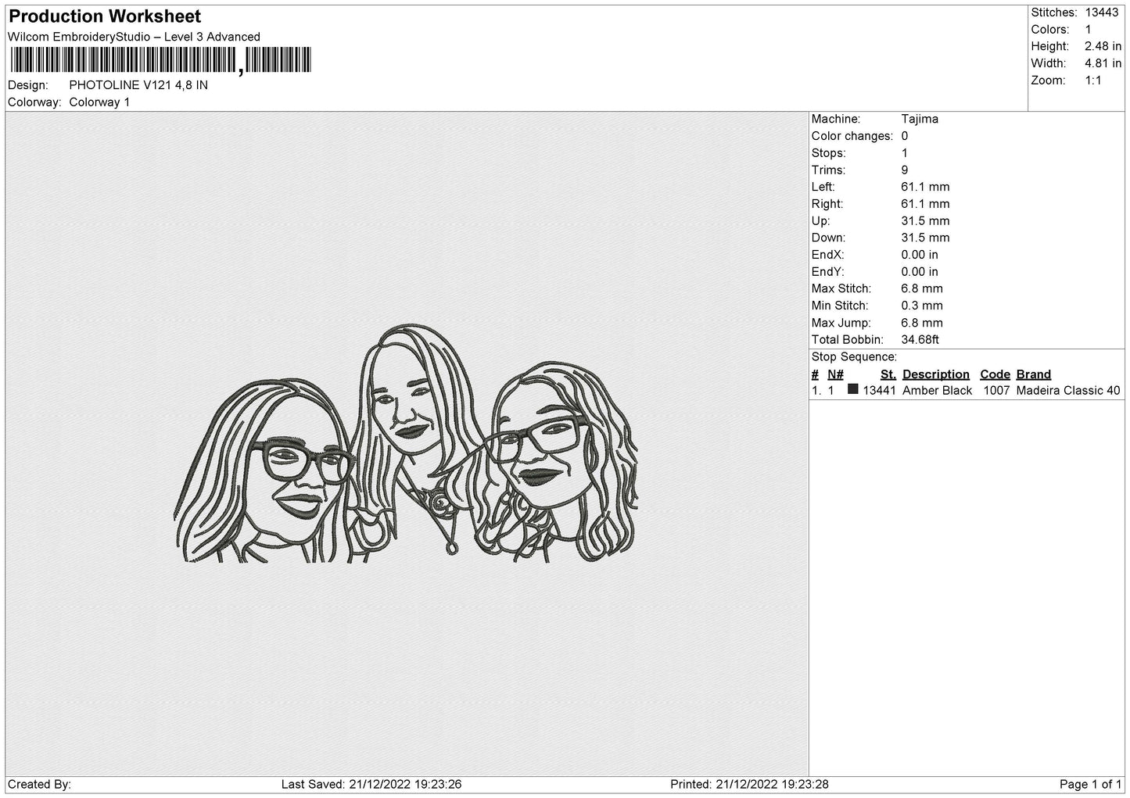Click the Color changes value 0

905,136
